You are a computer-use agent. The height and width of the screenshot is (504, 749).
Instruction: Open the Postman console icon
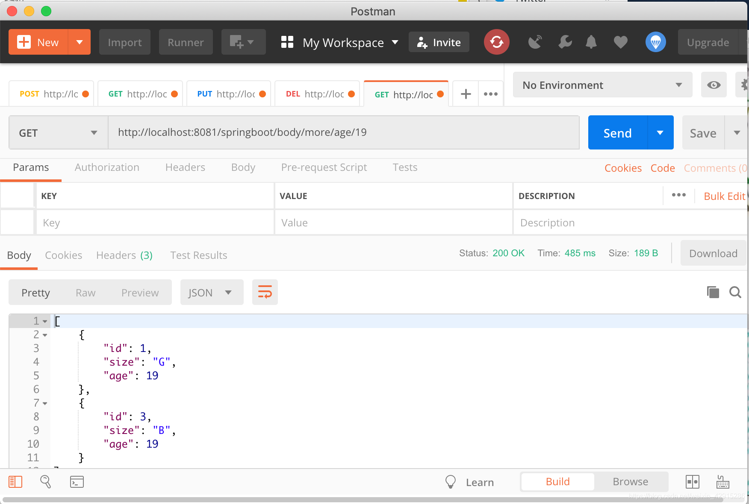77,482
